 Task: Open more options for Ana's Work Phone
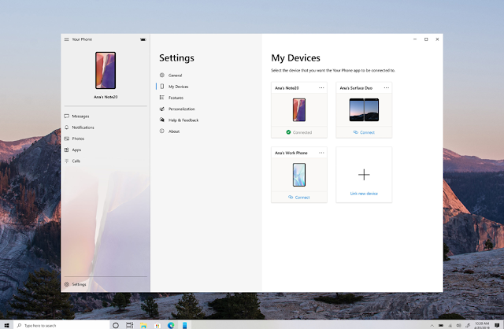321,153
